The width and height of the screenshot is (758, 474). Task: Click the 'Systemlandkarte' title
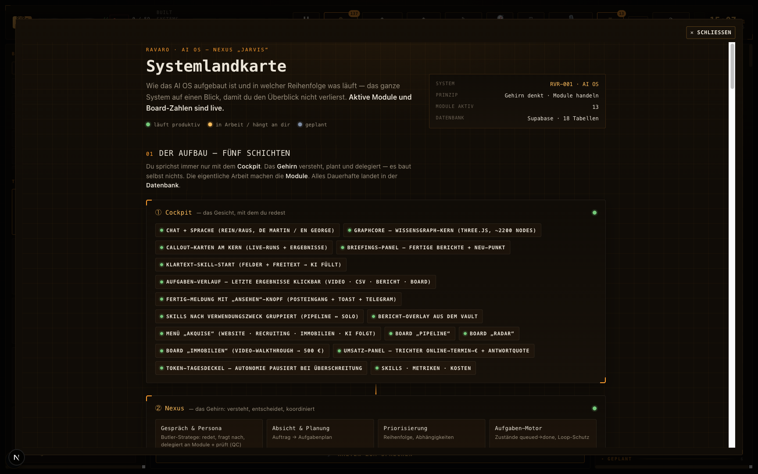(216, 66)
